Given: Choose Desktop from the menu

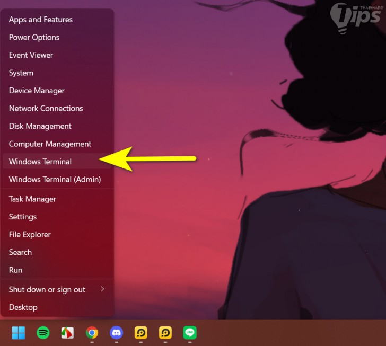Looking at the screenshot, I should pyautogui.click(x=57, y=307).
